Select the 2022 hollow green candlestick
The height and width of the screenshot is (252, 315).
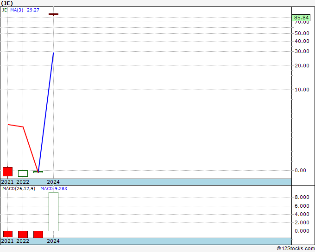(x=23, y=174)
